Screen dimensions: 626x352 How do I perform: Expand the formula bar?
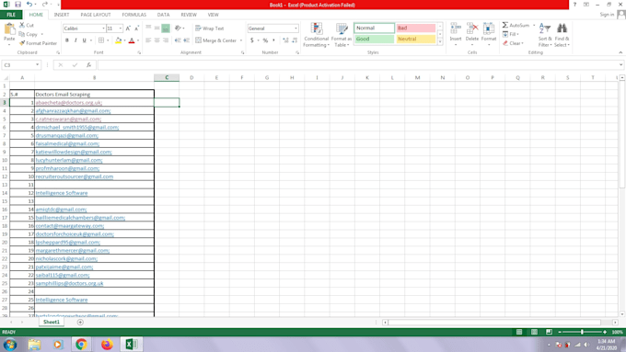click(620, 65)
